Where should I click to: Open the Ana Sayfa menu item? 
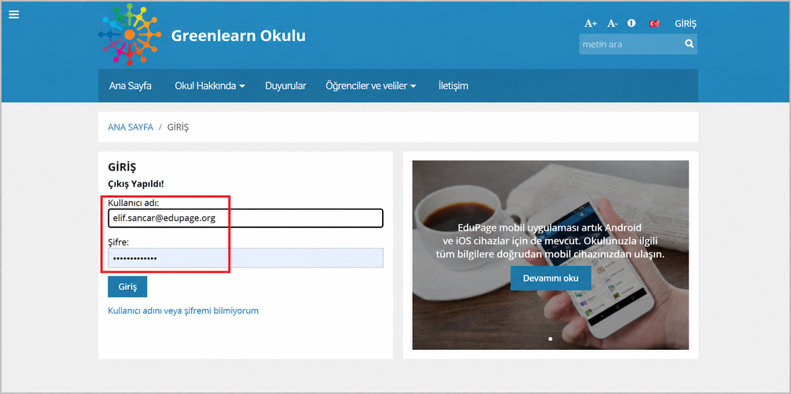[131, 86]
